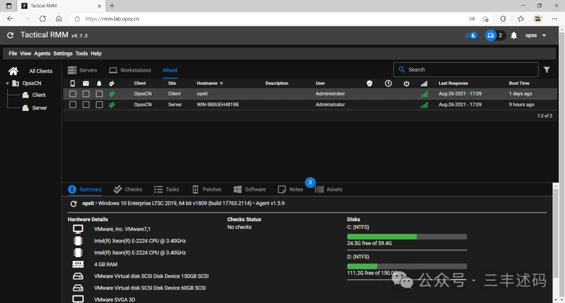565x303 pixels.
Task: Open the filter icon beside Search
Action: [547, 70]
